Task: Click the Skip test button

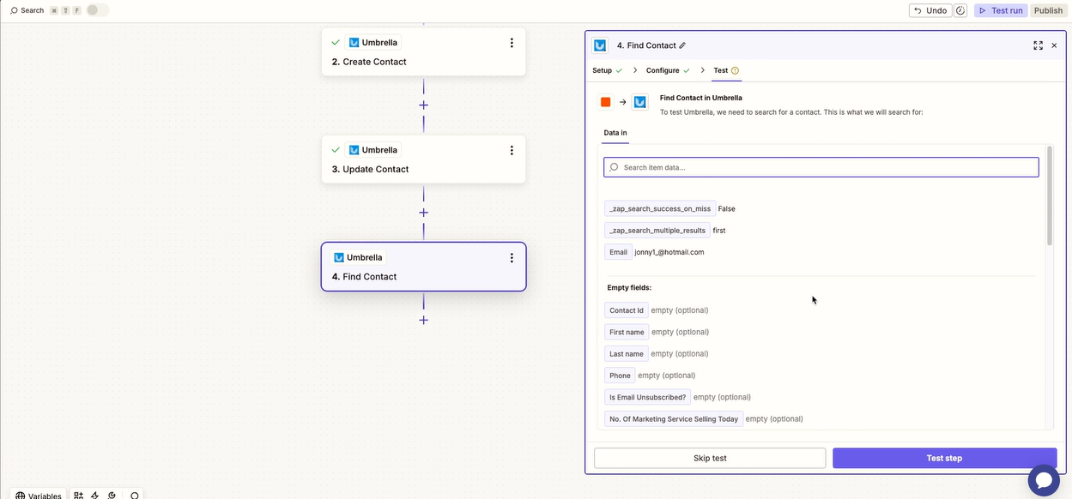Action: click(x=710, y=458)
